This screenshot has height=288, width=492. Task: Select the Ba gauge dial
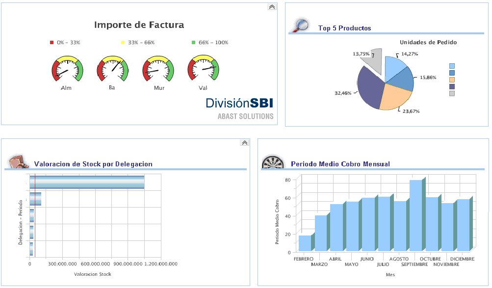(112, 70)
